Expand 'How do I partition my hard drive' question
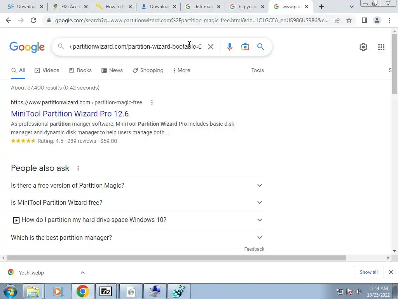The height and width of the screenshot is (299, 398). point(138,220)
